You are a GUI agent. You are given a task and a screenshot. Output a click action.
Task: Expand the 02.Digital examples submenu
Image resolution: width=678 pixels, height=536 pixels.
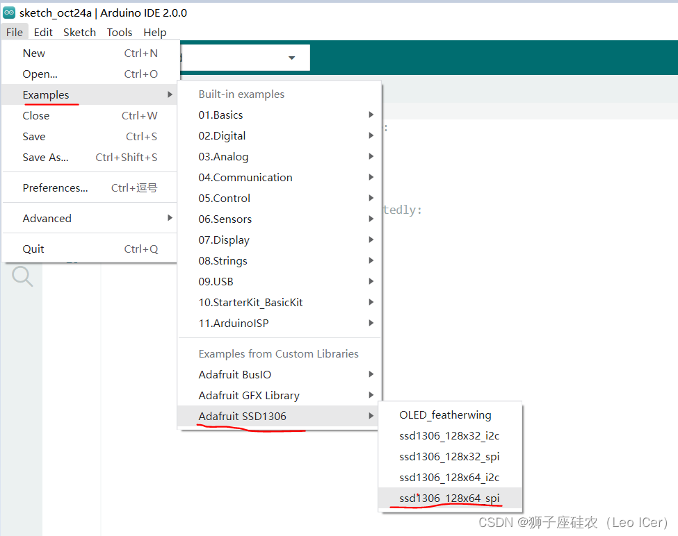point(280,135)
